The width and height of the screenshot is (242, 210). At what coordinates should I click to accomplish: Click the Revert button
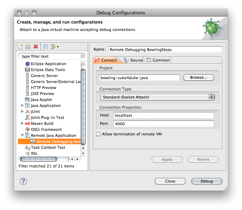pyautogui.click(x=203, y=159)
